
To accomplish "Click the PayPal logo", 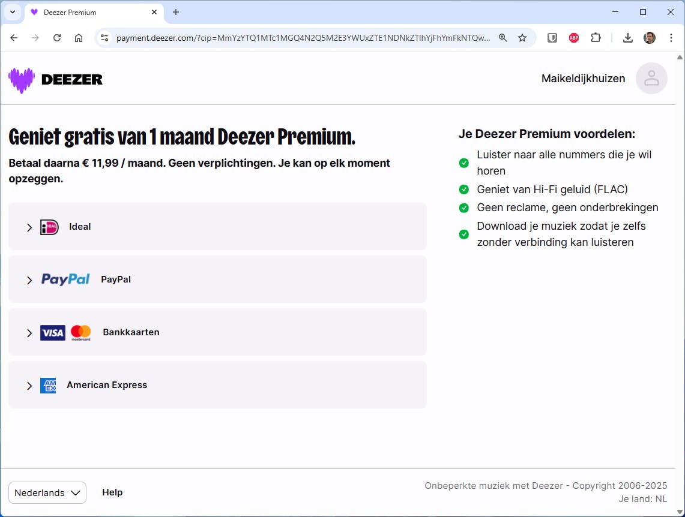I will point(65,279).
